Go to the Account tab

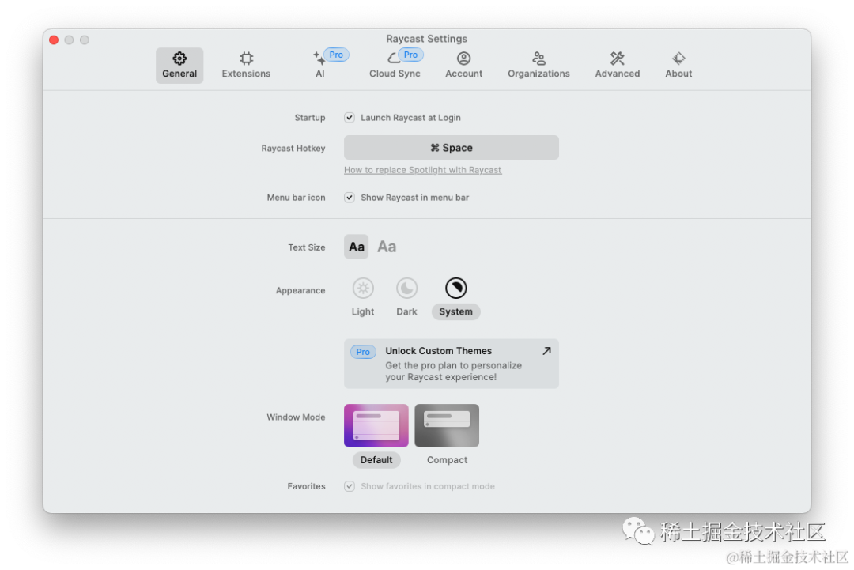click(463, 65)
